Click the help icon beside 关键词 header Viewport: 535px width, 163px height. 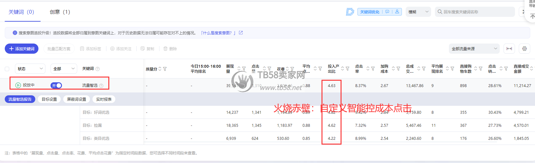click(x=98, y=69)
